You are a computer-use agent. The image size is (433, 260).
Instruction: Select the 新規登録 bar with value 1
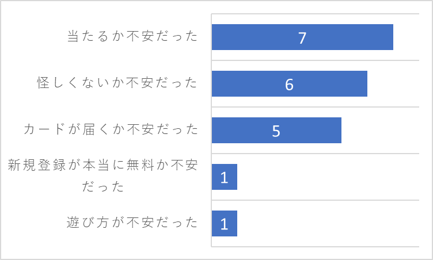(x=224, y=177)
